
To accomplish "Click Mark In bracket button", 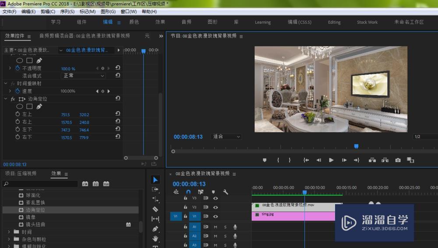I will [278, 160].
